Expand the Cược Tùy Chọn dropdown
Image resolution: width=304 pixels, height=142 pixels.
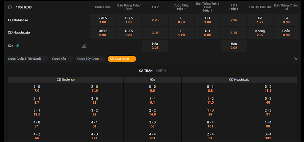[90, 59]
